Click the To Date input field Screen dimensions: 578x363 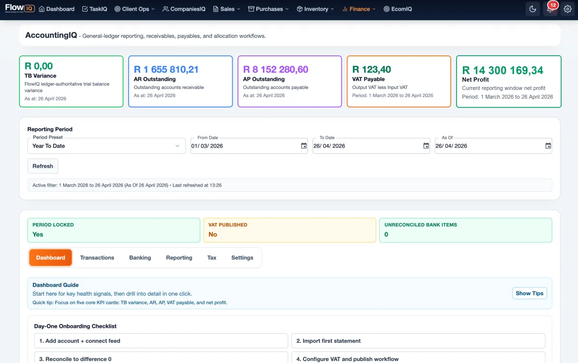[x=371, y=146]
